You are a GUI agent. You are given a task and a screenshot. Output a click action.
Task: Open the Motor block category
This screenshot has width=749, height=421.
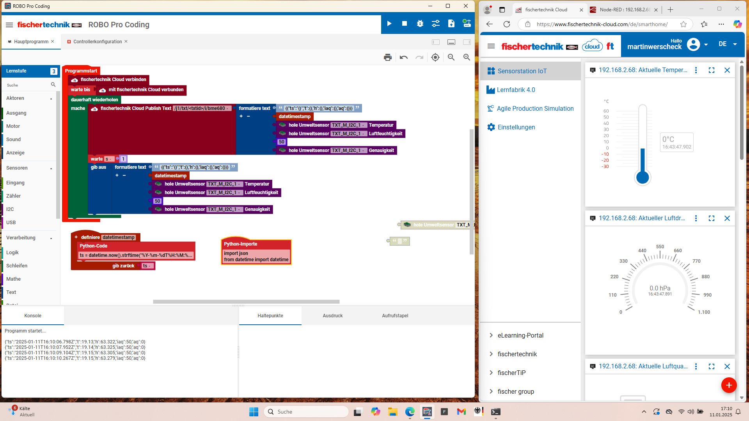(x=13, y=126)
